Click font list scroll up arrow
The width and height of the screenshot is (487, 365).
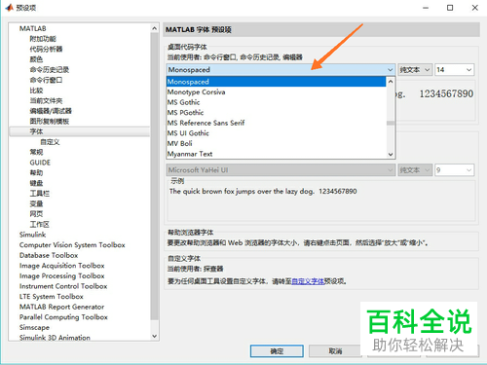[x=391, y=82]
